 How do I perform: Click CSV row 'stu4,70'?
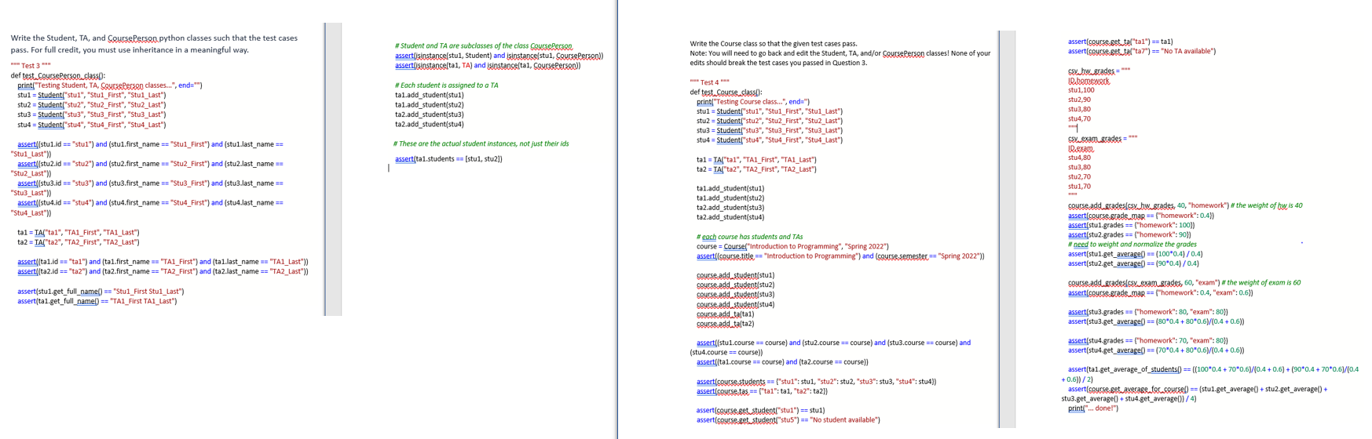point(1080,119)
